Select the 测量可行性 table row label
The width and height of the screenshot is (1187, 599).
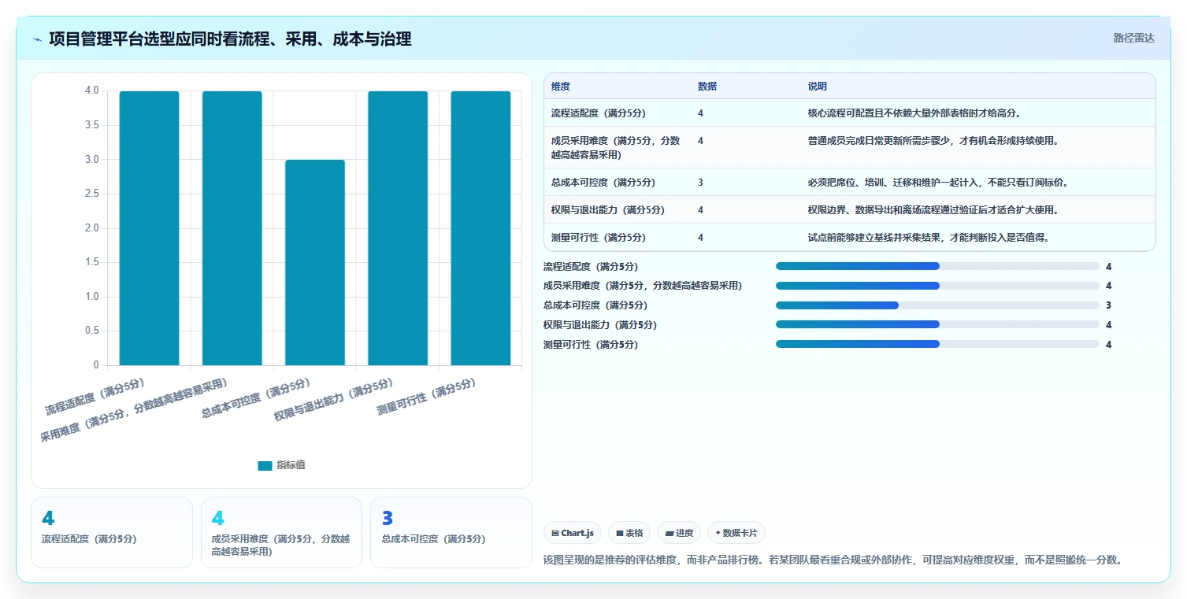[598, 238]
